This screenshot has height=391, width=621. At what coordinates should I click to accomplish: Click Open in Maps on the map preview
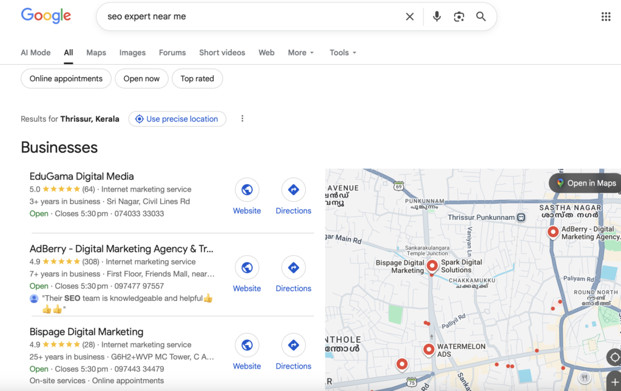pyautogui.click(x=585, y=182)
